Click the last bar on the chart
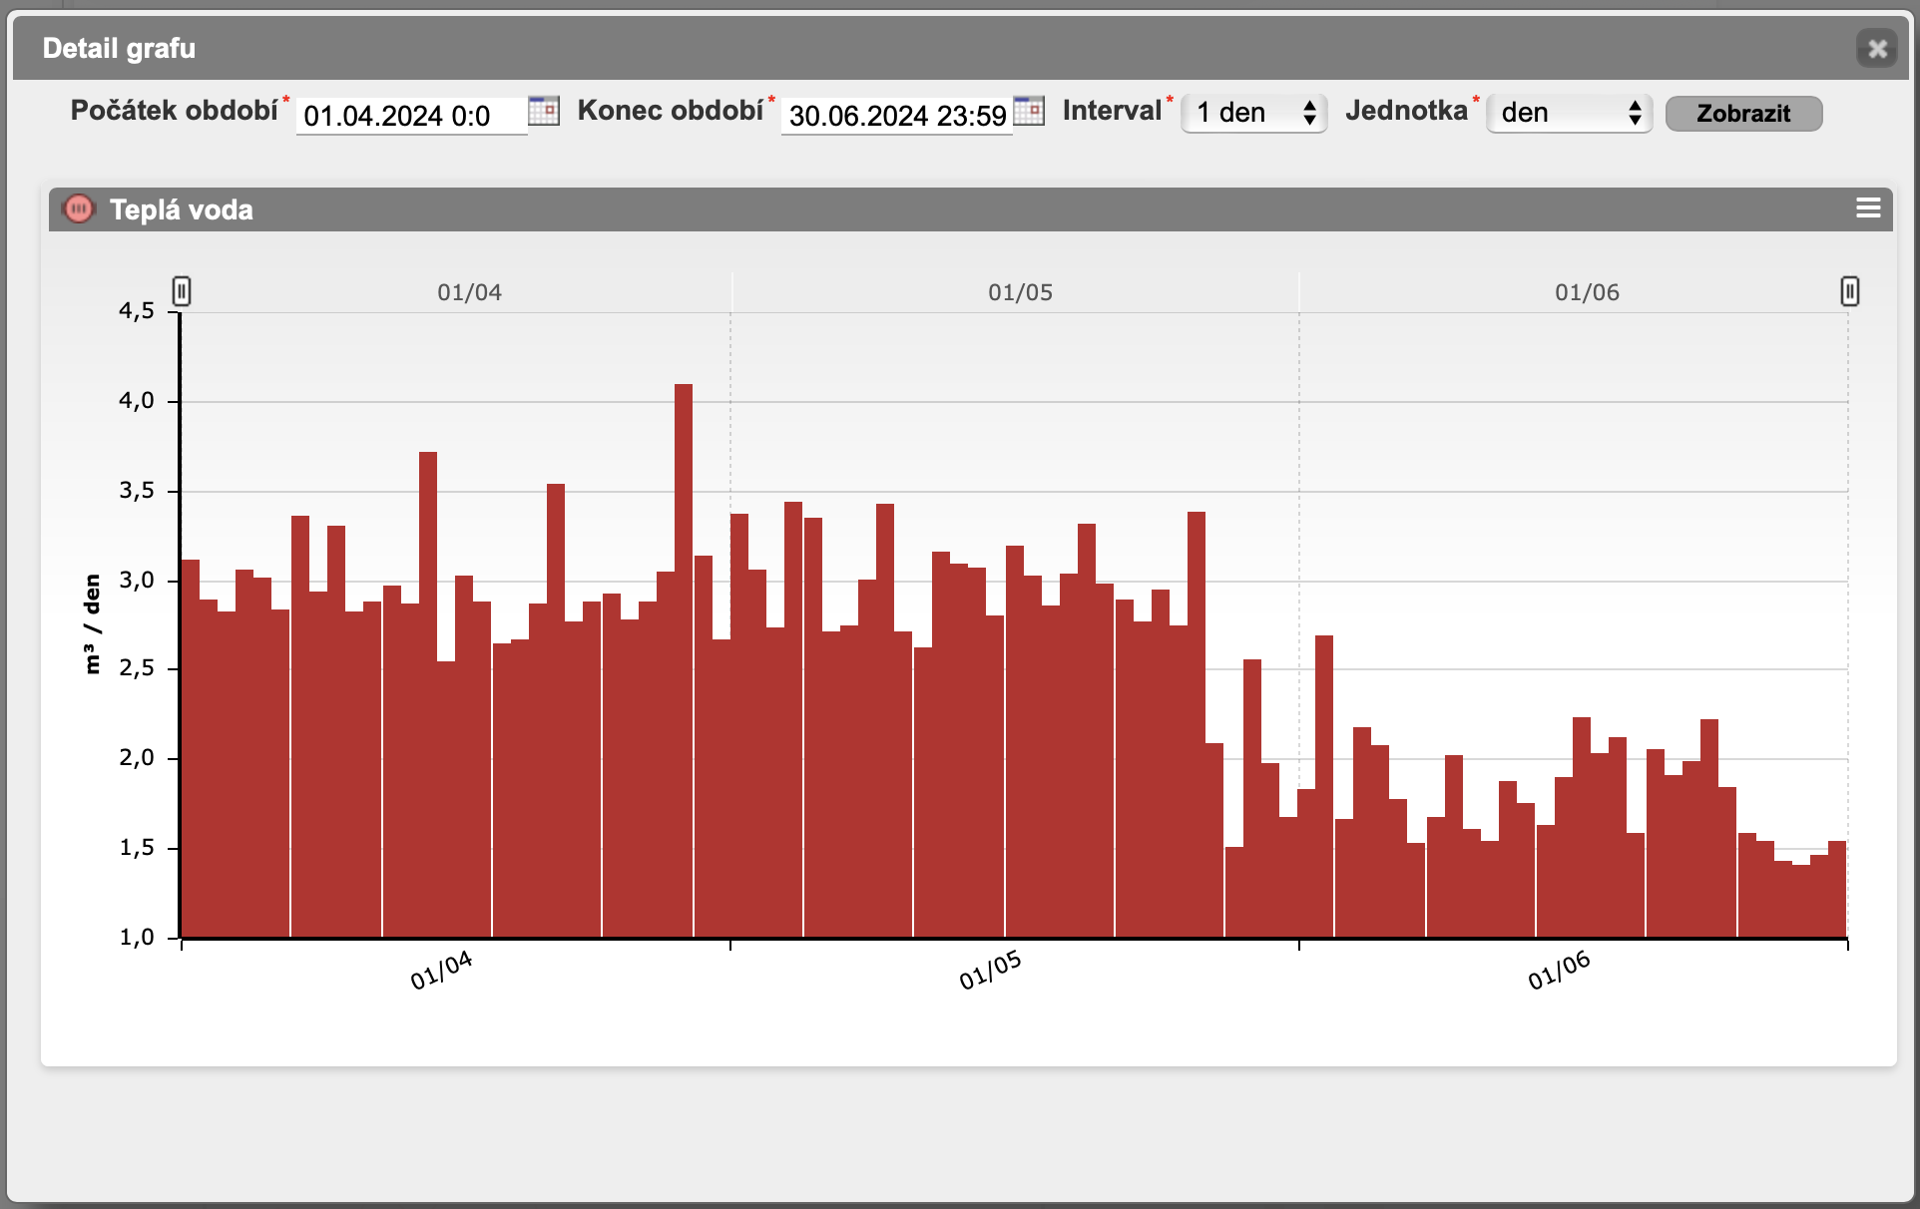Viewport: 1920px width, 1209px height. (x=1836, y=888)
